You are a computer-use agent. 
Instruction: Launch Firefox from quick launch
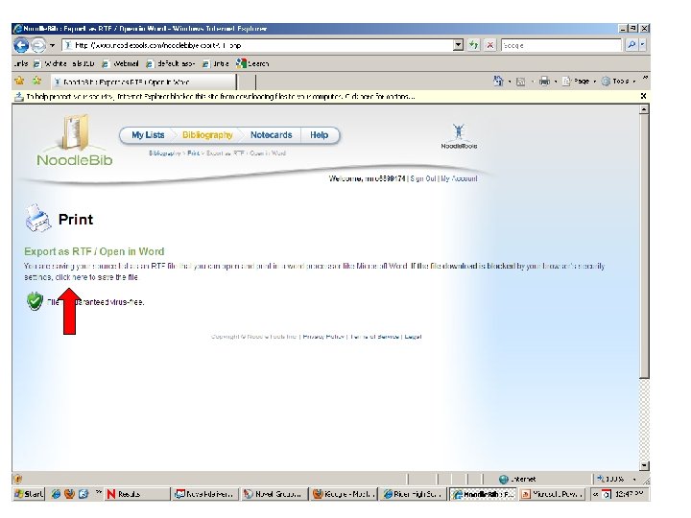[x=70, y=494]
